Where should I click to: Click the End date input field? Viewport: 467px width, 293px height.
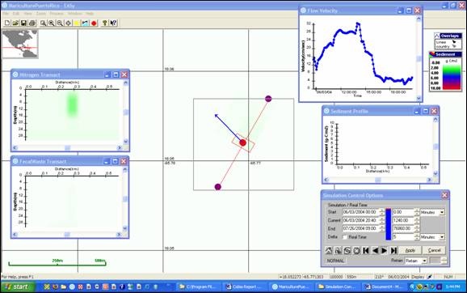point(360,228)
